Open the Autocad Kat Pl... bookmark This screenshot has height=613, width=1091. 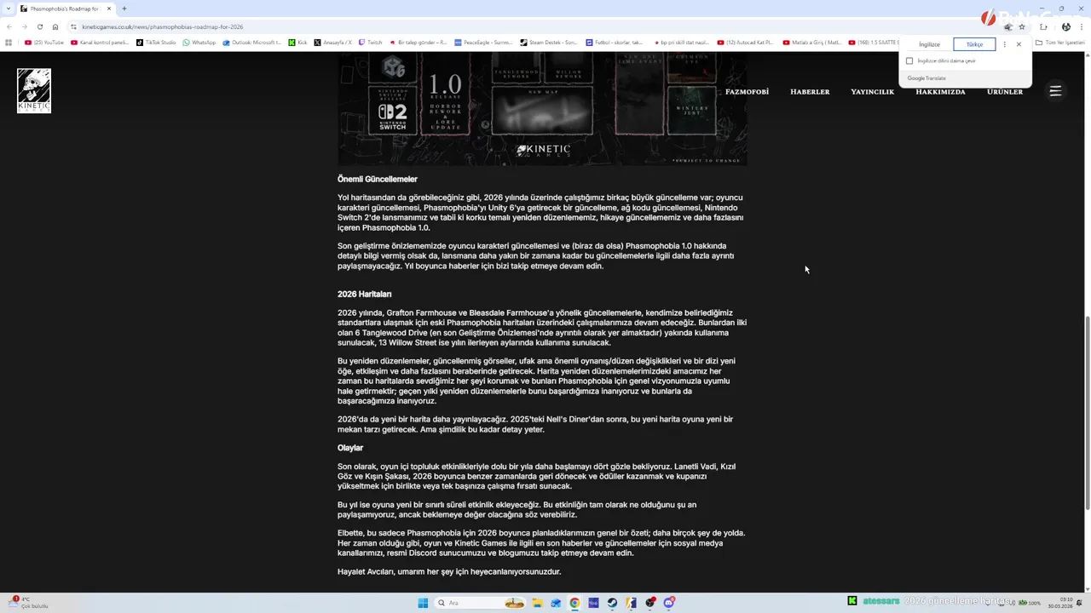746,43
